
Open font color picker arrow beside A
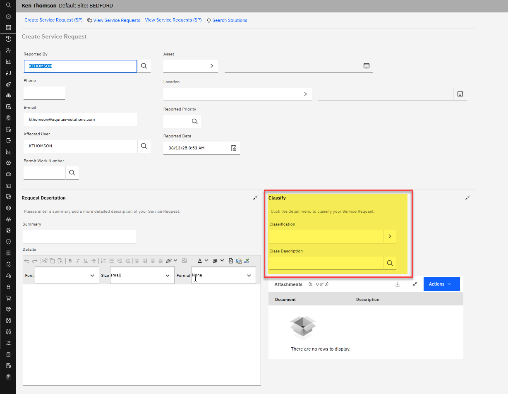206,261
